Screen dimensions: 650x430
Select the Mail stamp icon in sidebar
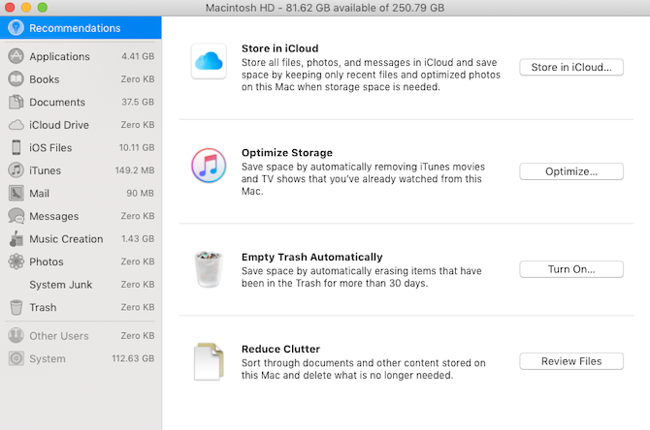16,194
